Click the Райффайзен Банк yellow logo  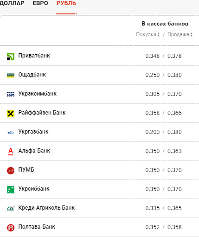11,114
